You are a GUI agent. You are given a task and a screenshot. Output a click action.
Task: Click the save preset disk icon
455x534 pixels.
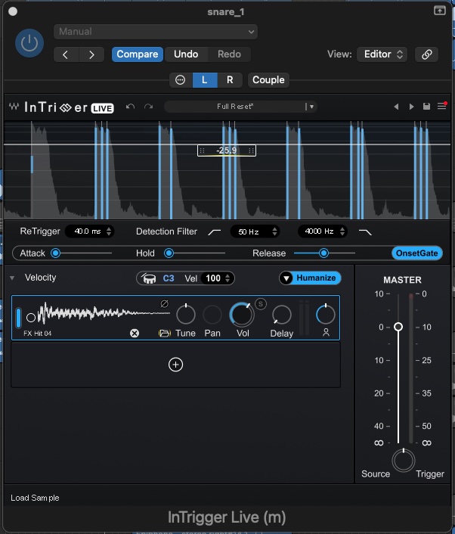[x=426, y=107]
